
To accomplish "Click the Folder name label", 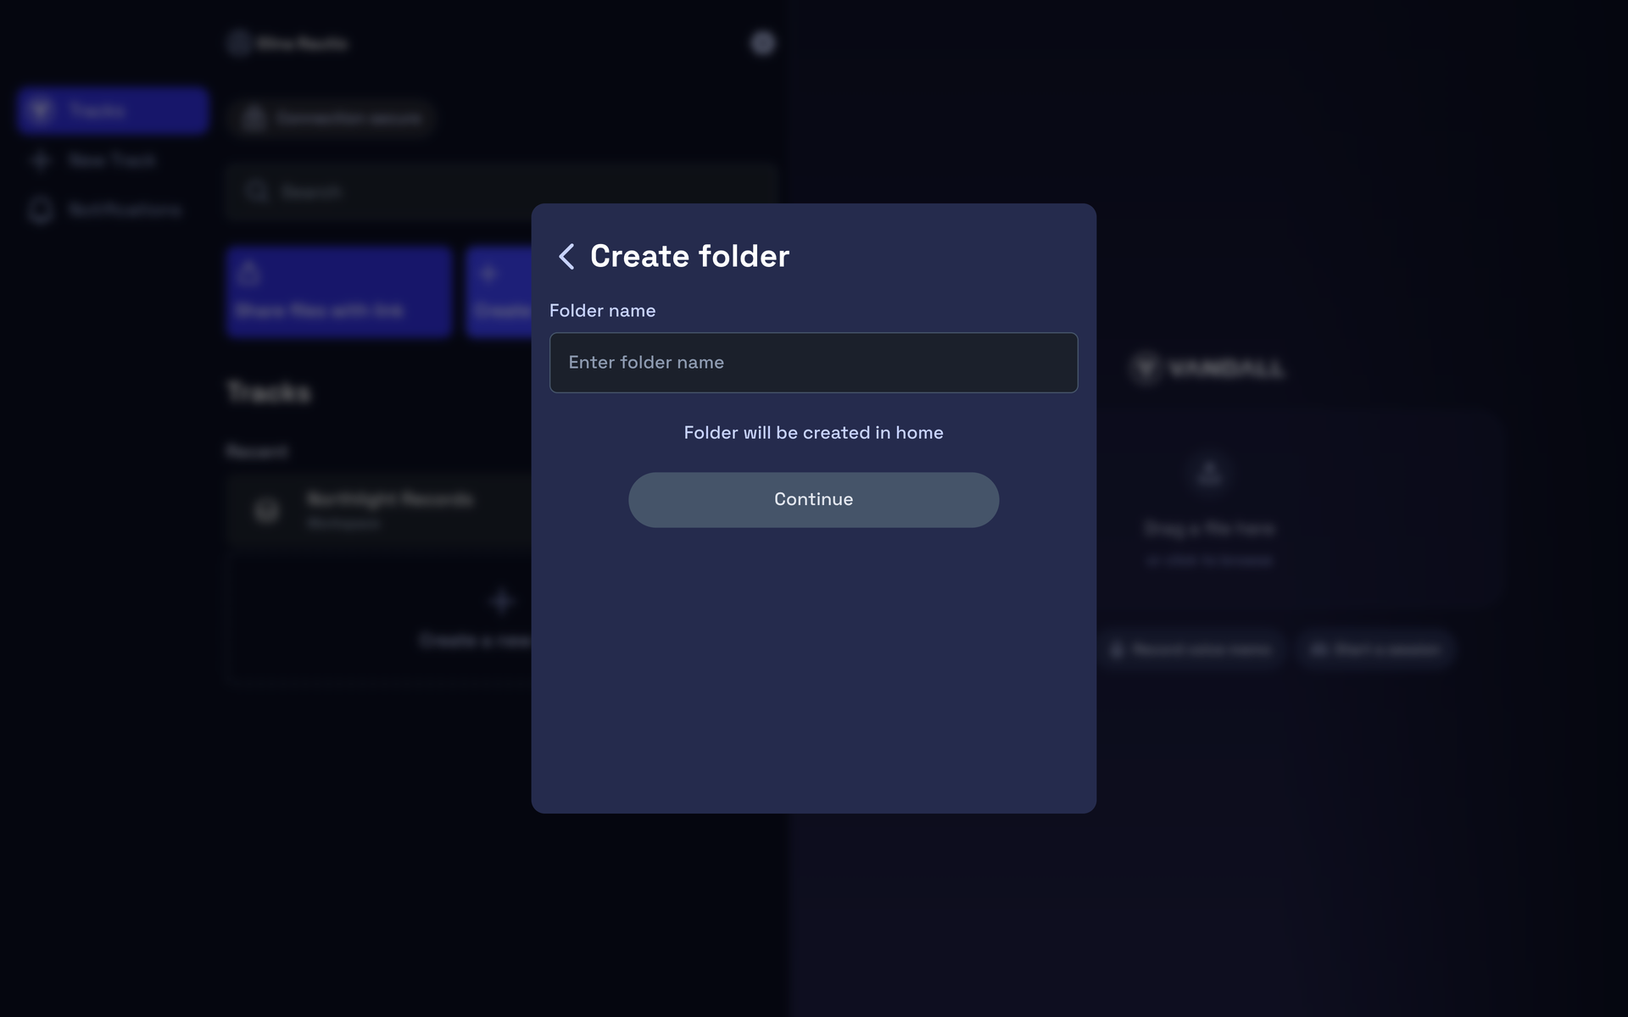I will 602,311.
